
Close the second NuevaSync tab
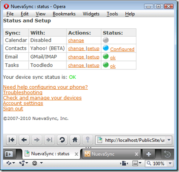pos(136,154)
